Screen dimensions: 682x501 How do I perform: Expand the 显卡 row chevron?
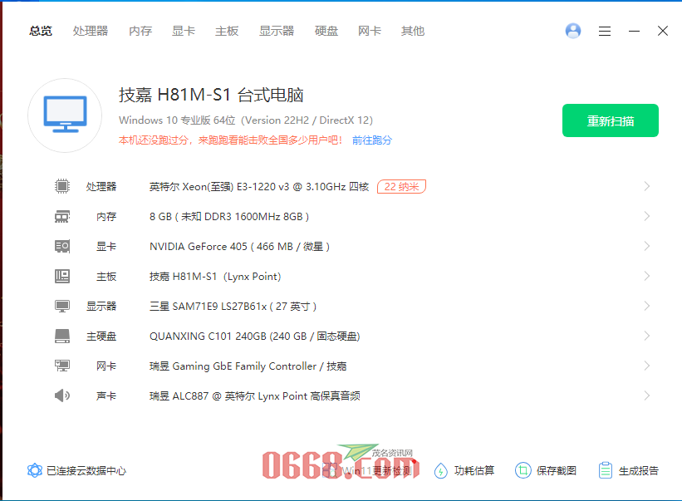pos(647,246)
